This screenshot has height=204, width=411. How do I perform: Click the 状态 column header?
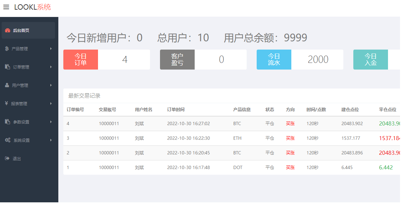pyautogui.click(x=270, y=109)
